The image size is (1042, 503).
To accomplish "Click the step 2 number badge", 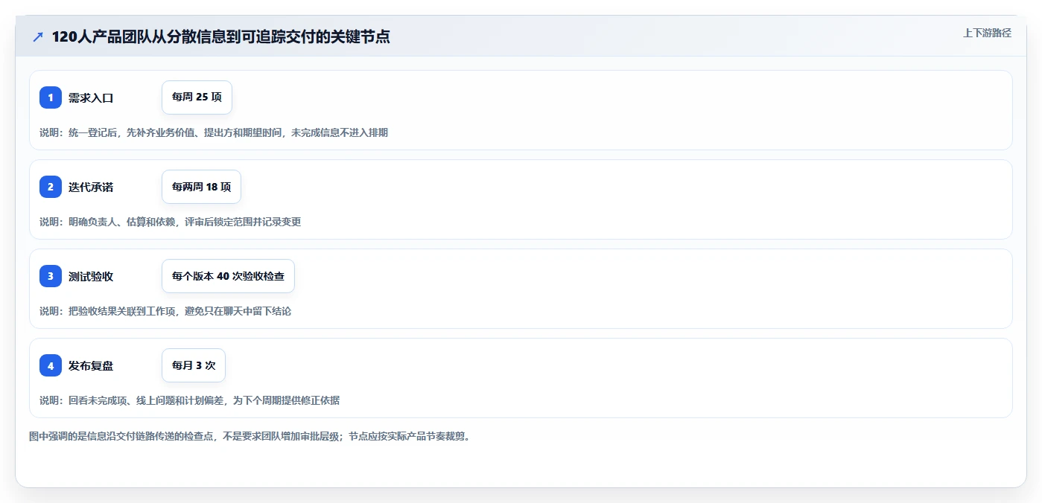I will pyautogui.click(x=51, y=187).
